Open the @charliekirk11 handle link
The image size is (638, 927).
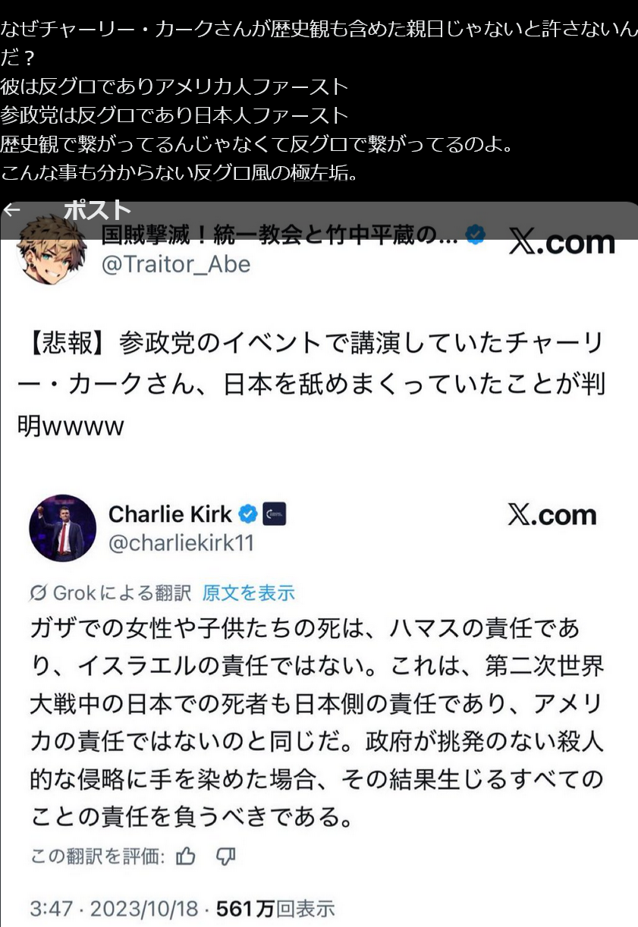point(181,543)
